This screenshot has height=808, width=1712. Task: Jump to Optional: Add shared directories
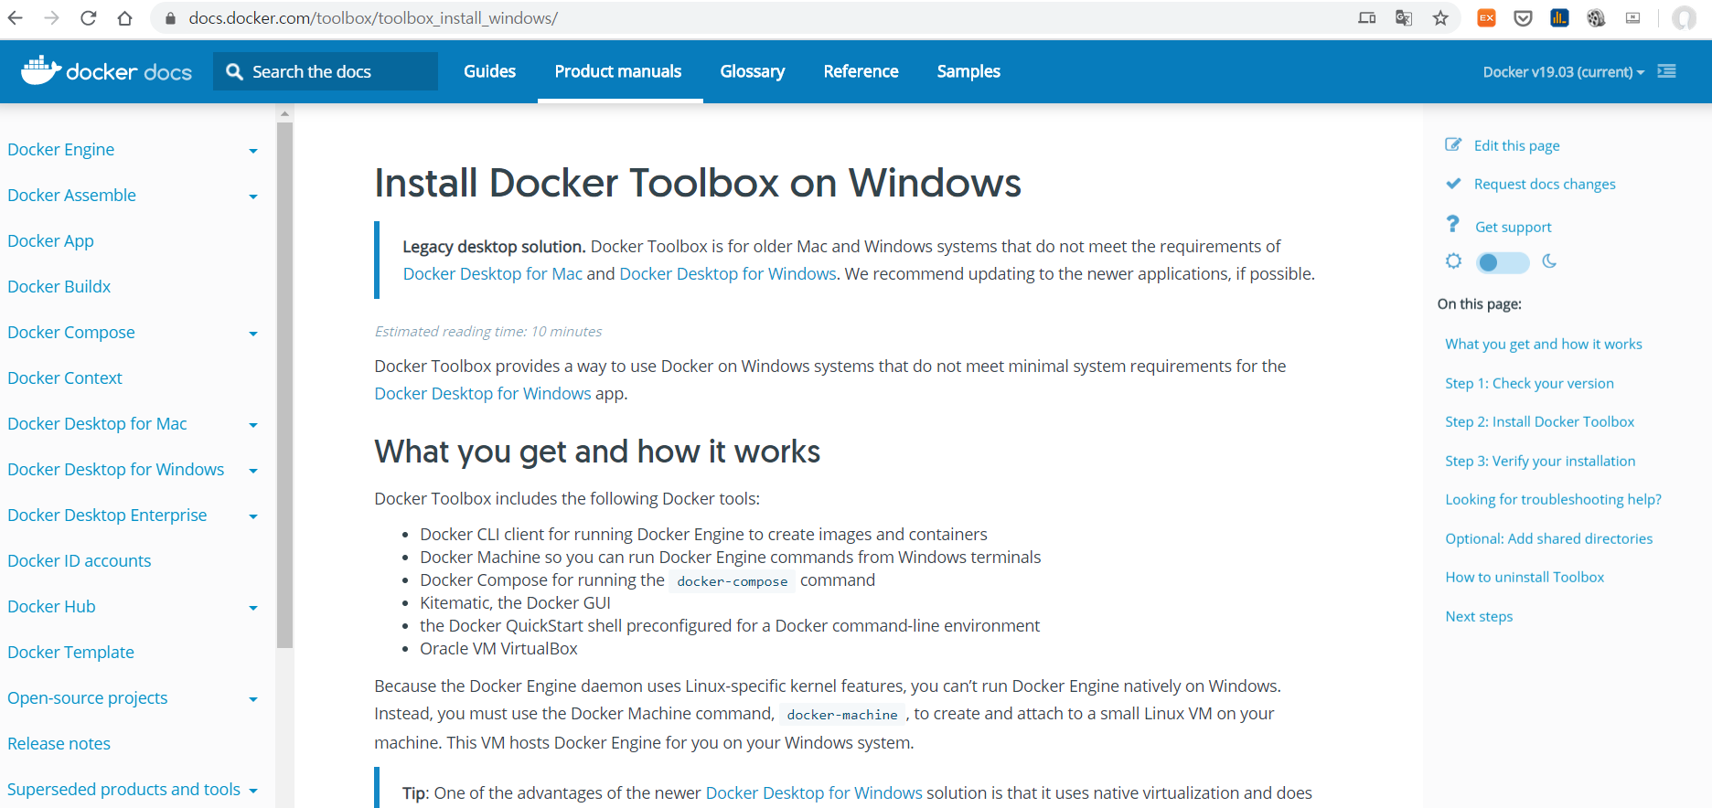[1548, 538]
